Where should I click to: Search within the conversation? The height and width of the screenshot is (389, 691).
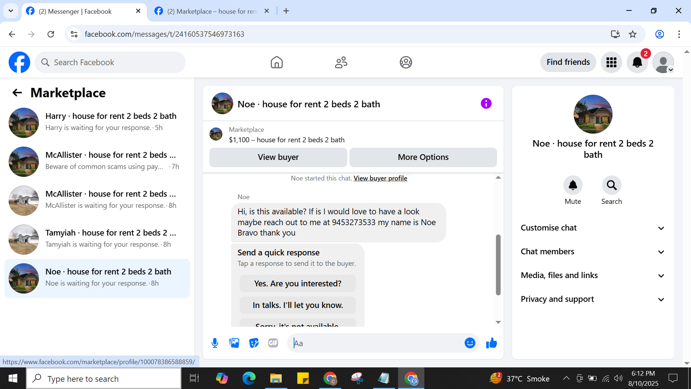611,185
